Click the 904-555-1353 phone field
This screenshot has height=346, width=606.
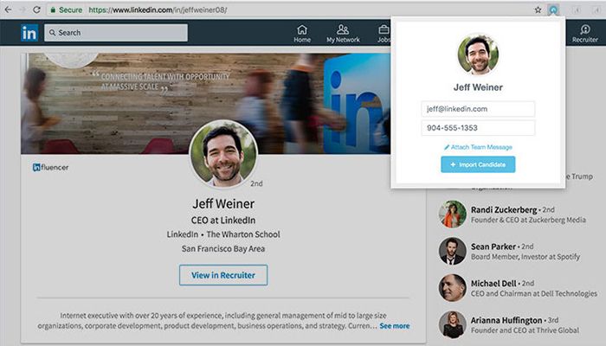[x=478, y=128]
